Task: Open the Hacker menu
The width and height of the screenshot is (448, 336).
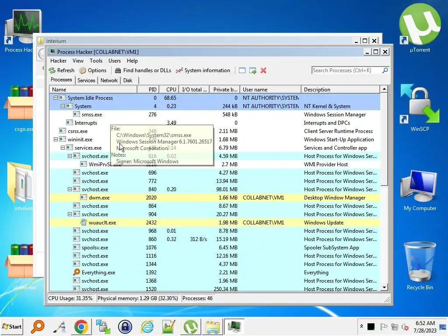Action: point(58,60)
